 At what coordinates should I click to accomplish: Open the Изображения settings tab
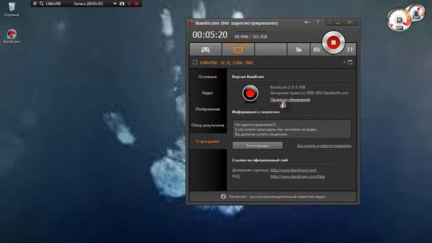[207, 109]
